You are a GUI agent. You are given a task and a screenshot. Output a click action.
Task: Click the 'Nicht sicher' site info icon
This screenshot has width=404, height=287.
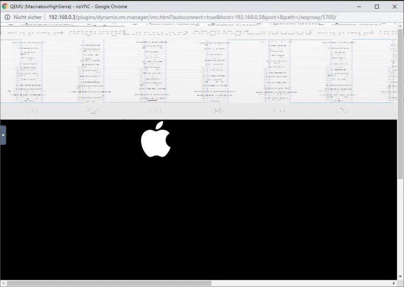click(x=7, y=17)
